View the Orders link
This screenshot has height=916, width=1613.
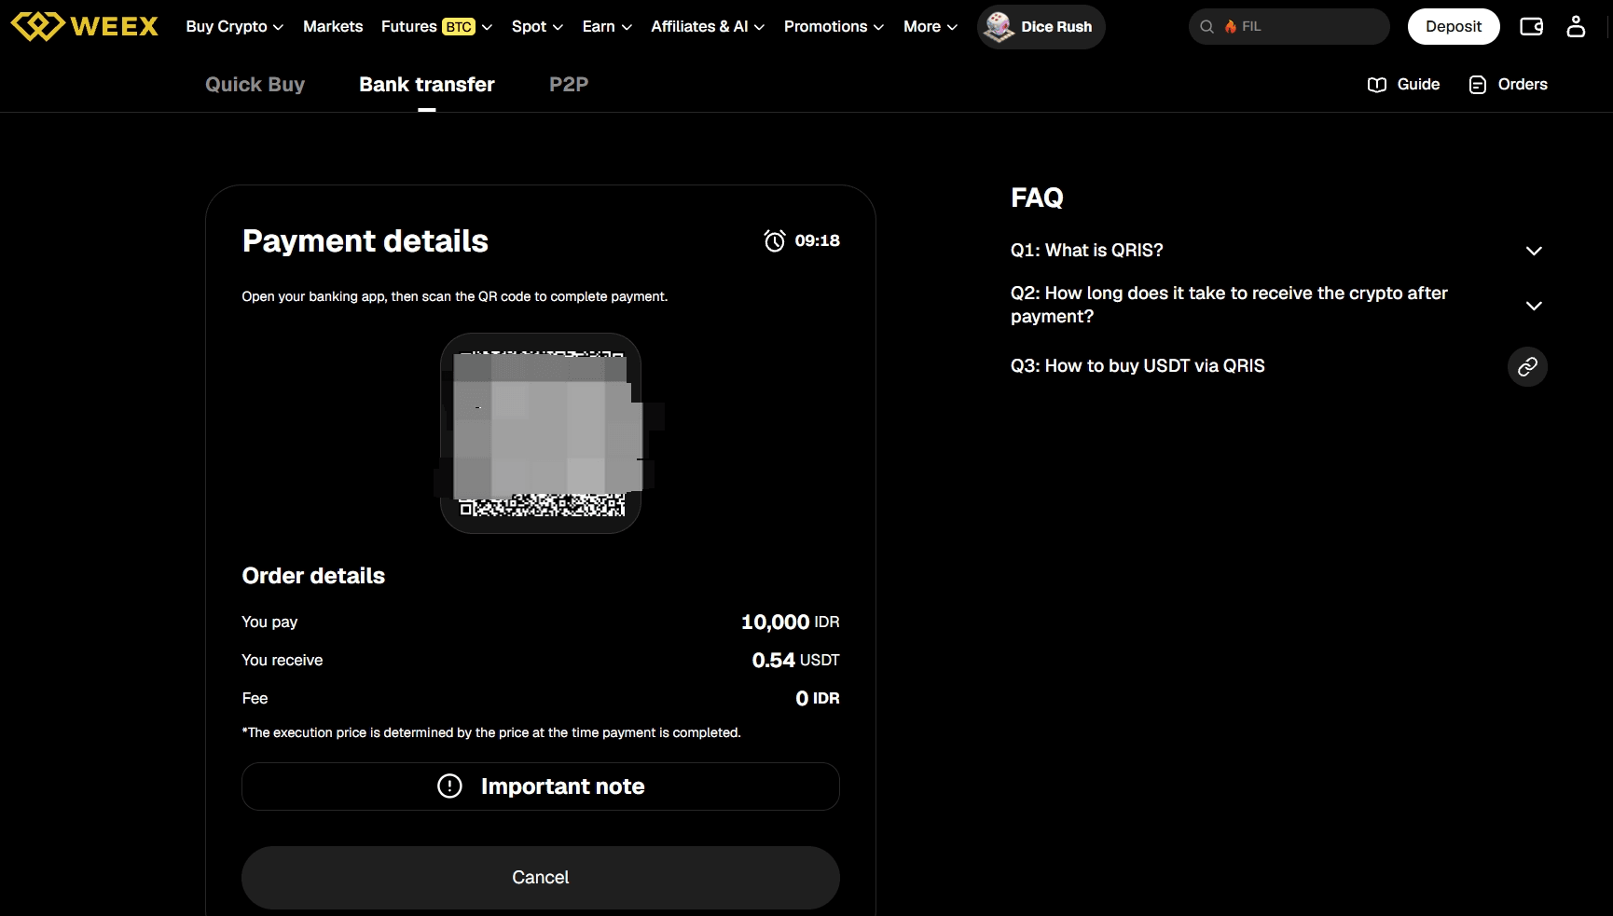tap(1508, 85)
